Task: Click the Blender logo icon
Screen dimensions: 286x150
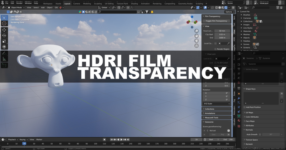Action: pyautogui.click(x=2, y=3)
